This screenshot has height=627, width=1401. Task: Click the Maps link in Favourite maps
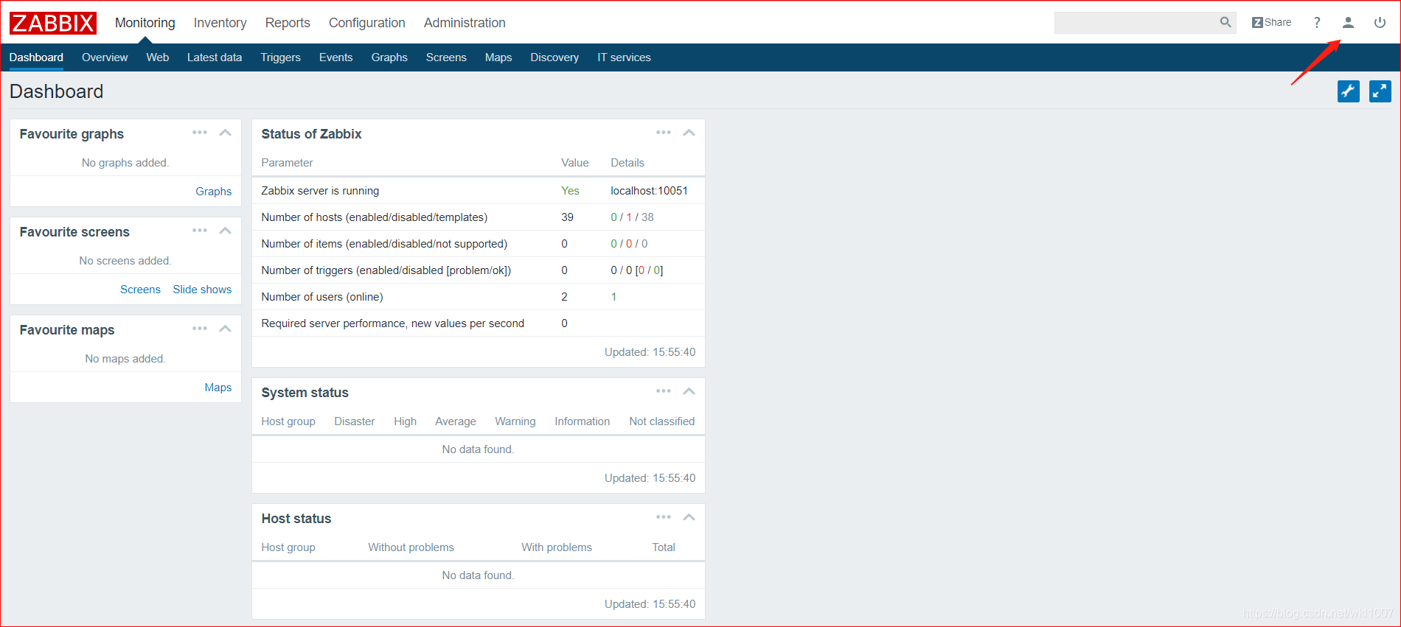click(x=218, y=388)
